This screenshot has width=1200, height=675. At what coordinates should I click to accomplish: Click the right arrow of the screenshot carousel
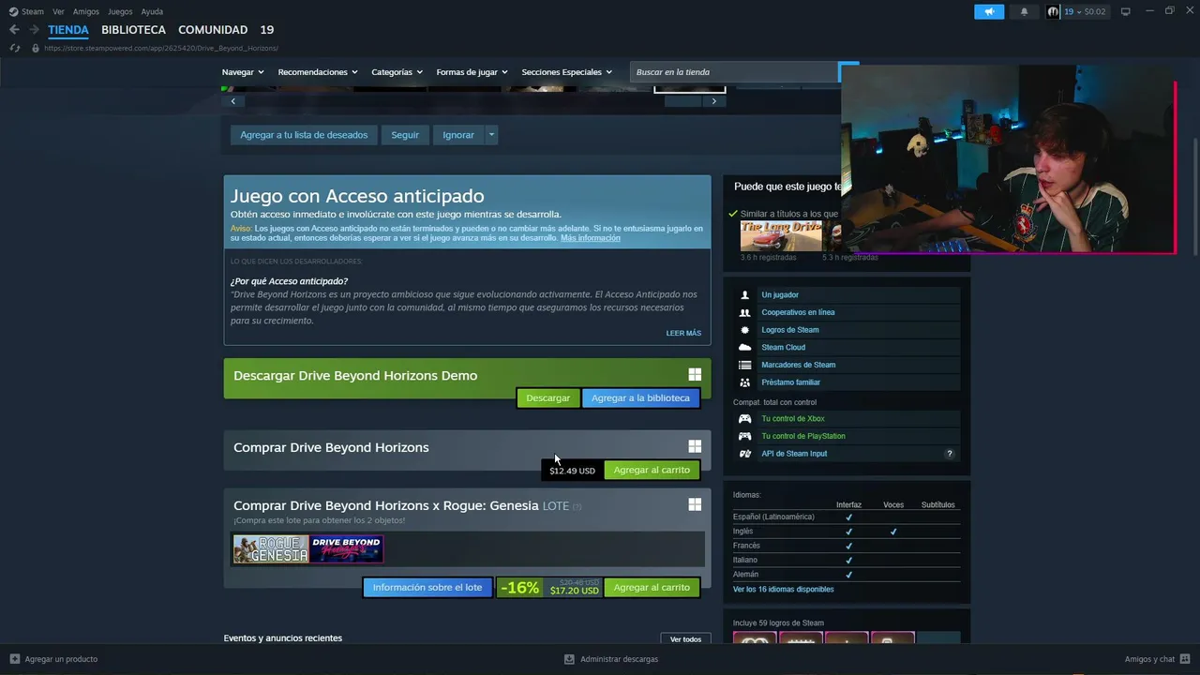pyautogui.click(x=713, y=101)
